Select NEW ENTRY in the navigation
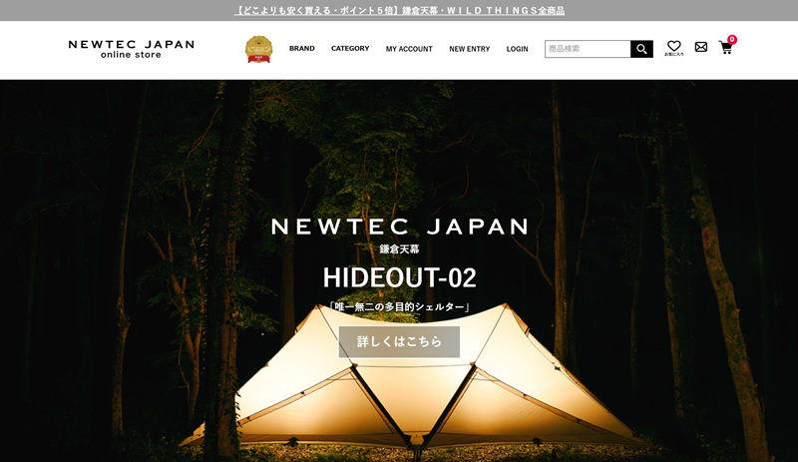798x462 pixels. click(469, 49)
